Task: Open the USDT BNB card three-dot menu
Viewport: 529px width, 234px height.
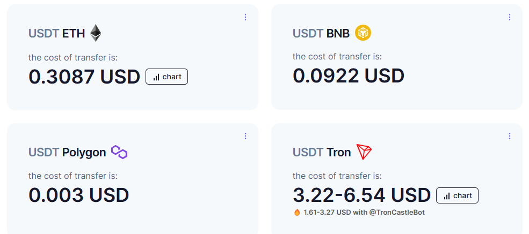Action: (x=510, y=17)
